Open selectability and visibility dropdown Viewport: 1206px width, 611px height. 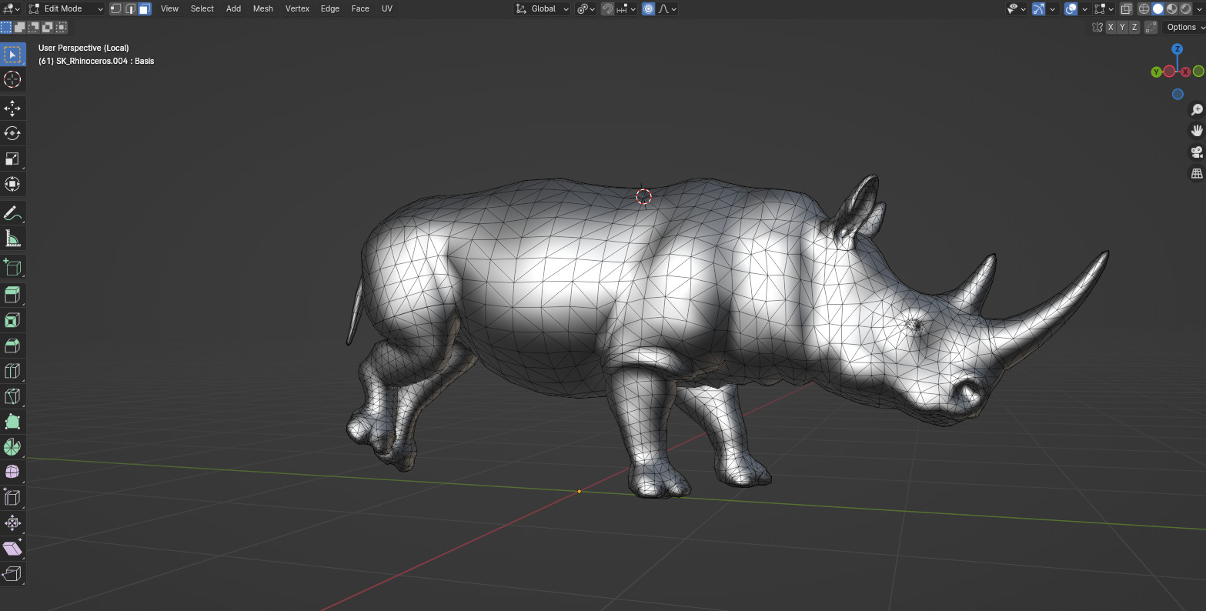1017,8
